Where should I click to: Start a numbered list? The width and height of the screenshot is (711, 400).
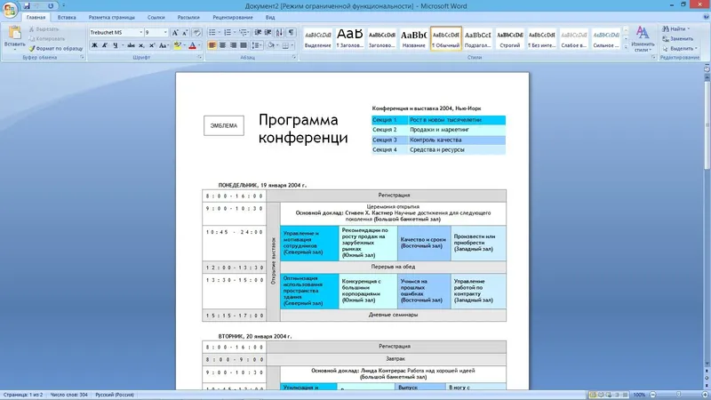click(x=228, y=33)
